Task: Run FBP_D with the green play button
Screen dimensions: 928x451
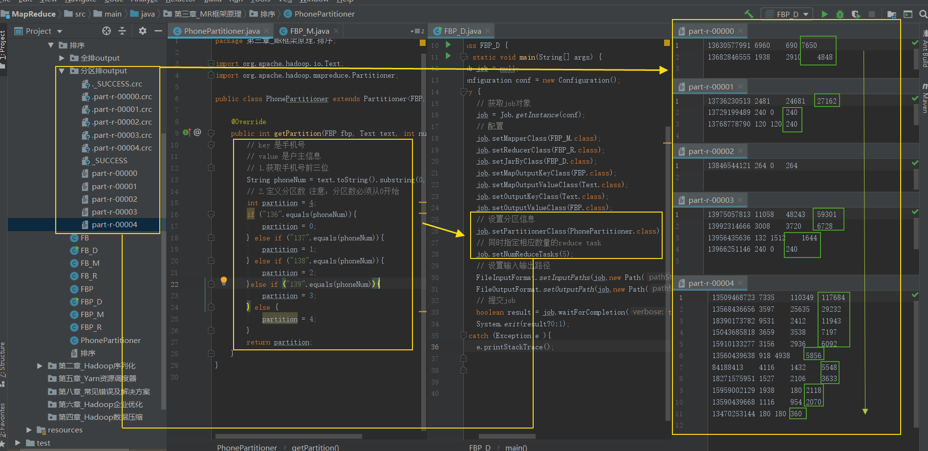Action: click(825, 14)
